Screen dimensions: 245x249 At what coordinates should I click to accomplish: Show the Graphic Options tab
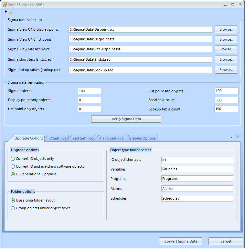(x=142, y=138)
